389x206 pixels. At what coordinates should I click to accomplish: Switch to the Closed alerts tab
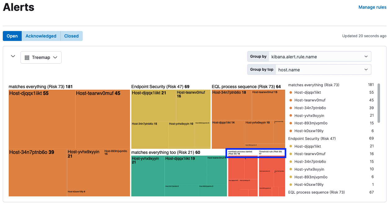(72, 36)
